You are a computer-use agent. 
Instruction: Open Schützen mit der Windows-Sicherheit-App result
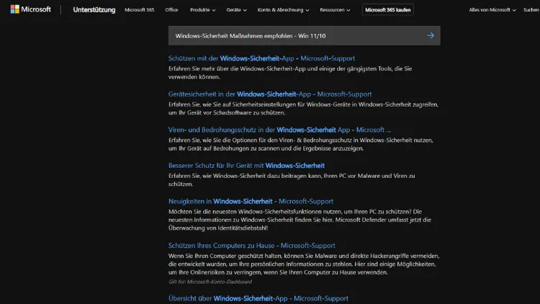[x=261, y=58]
